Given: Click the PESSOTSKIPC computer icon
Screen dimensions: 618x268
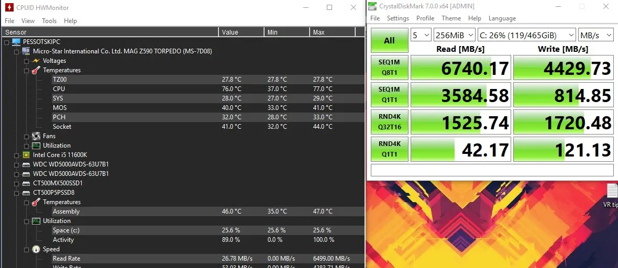Looking at the screenshot, I should (16, 41).
